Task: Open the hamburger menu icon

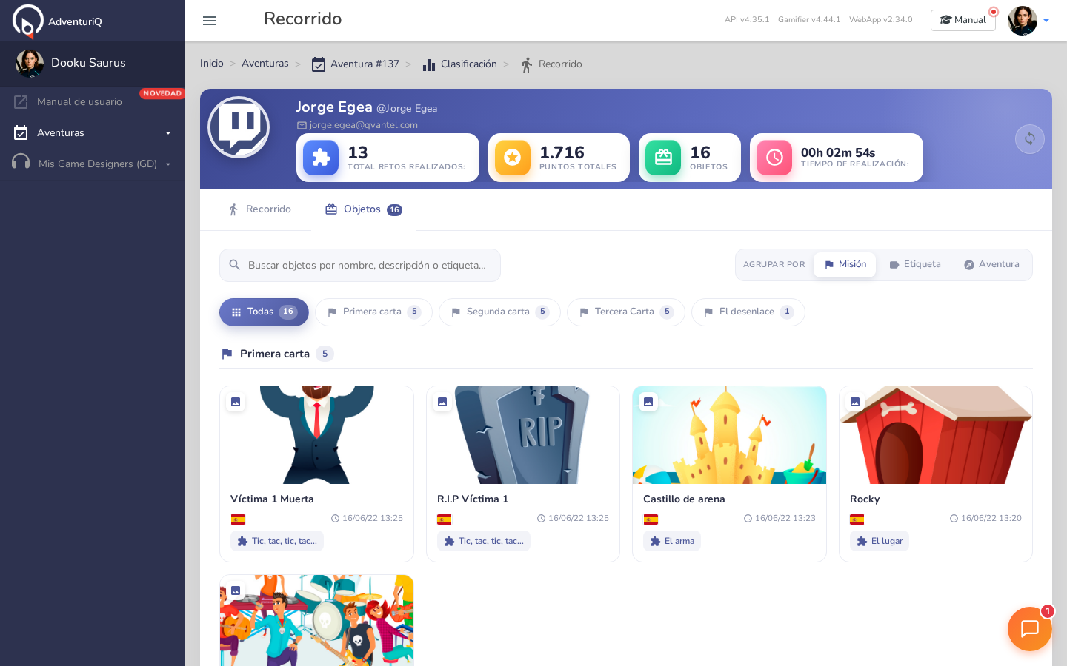Action: pos(210,21)
